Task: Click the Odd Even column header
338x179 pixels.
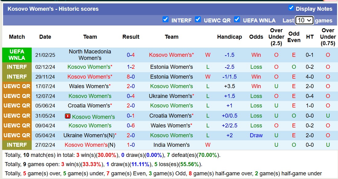Action: (x=294, y=37)
